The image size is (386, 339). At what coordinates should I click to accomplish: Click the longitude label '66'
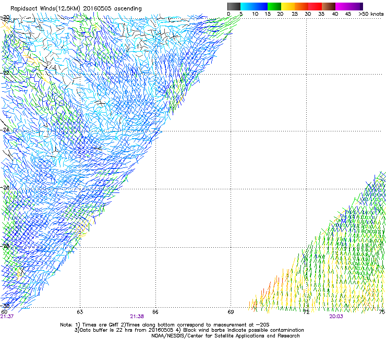(155, 312)
